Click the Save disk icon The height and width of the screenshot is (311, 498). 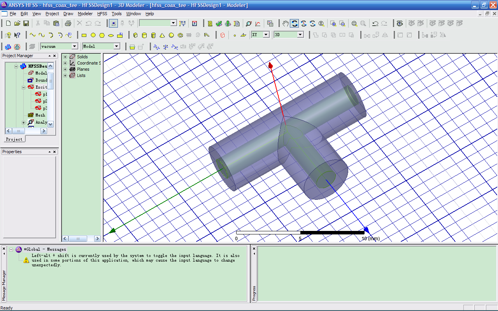26,24
